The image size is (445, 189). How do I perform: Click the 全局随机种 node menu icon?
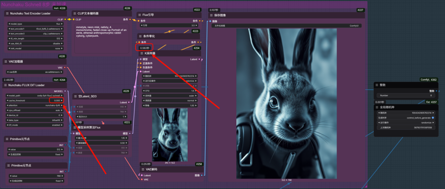pyautogui.click(x=378, y=107)
